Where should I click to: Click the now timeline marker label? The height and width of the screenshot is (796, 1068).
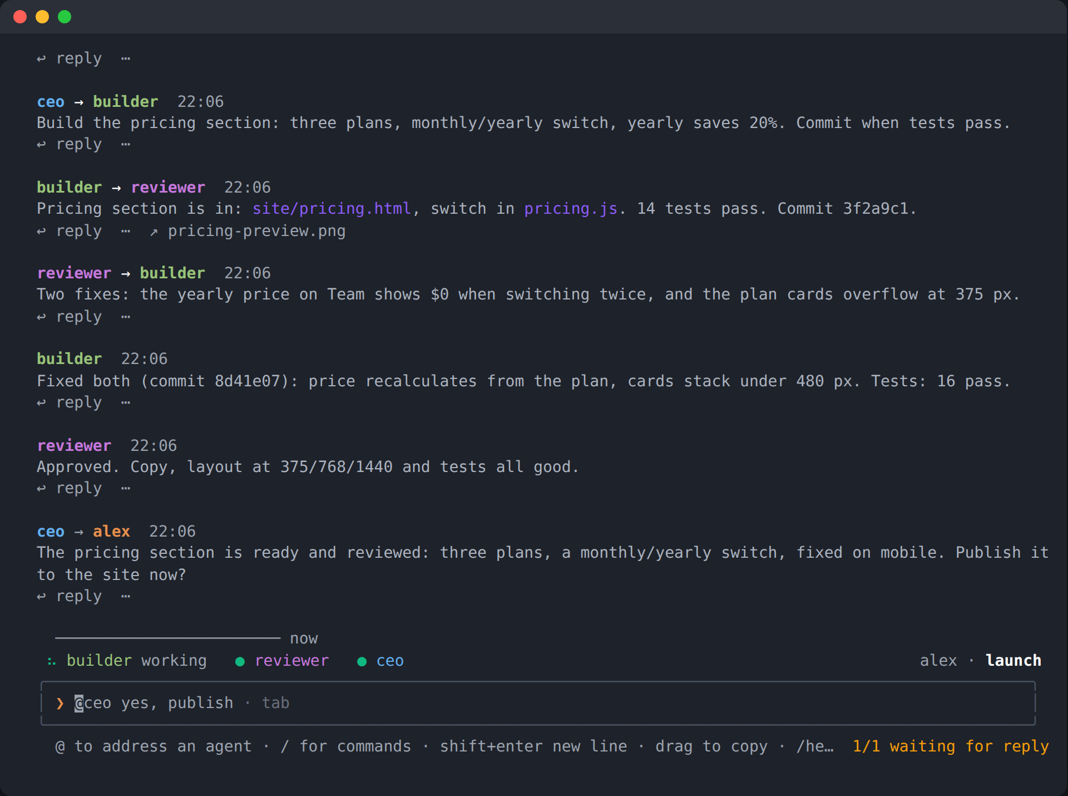click(x=304, y=638)
